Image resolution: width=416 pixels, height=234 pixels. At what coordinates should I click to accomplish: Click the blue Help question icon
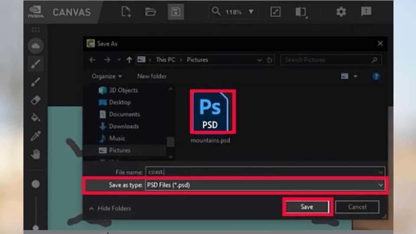tap(376, 77)
